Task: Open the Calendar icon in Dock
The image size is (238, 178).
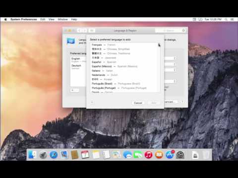Action: coord(85,155)
